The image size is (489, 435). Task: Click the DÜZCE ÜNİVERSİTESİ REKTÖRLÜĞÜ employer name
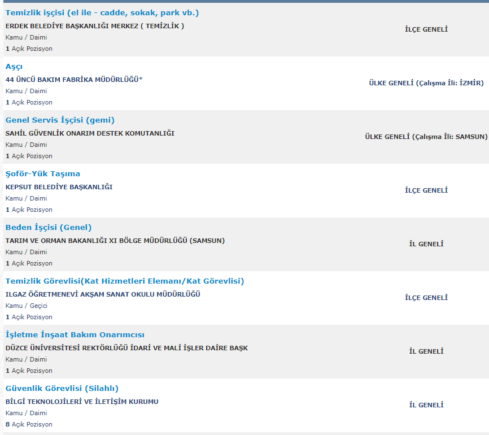click(126, 348)
